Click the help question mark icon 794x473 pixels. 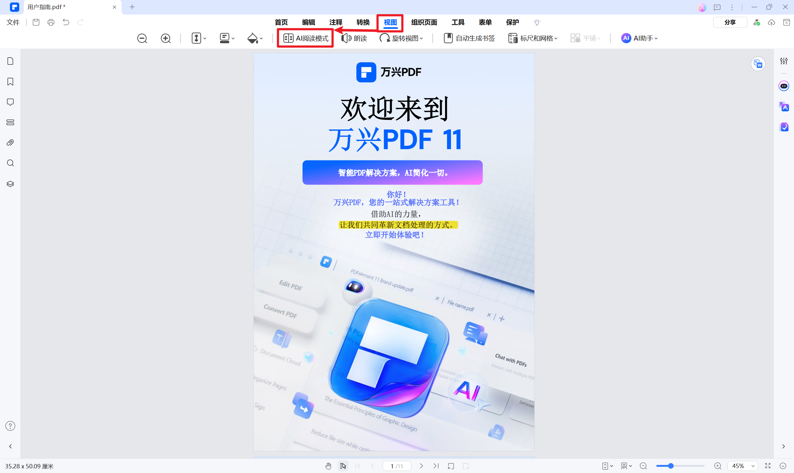click(x=10, y=426)
